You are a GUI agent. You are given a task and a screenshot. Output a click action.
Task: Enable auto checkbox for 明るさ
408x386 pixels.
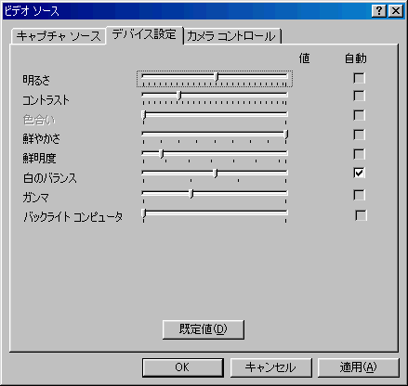[359, 78]
